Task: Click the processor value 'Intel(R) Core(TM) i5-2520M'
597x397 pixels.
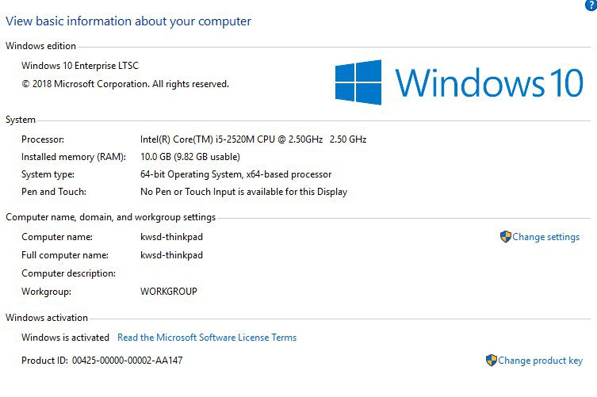Action: pos(253,139)
